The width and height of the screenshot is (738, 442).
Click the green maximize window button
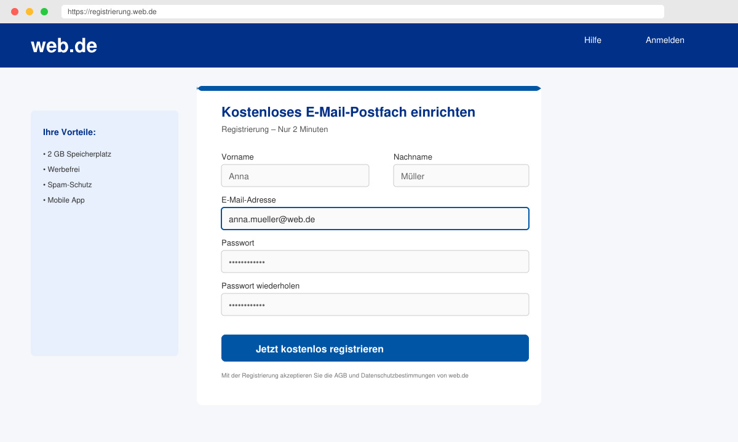pos(44,12)
